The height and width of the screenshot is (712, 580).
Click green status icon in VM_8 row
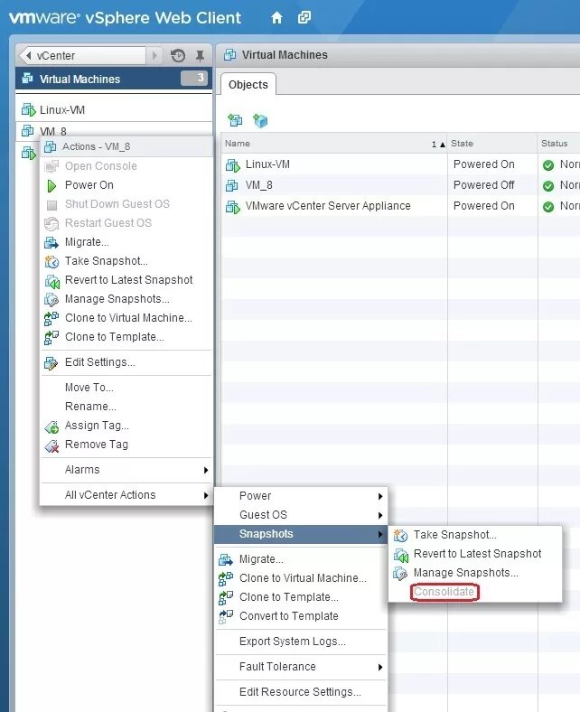[x=548, y=186]
